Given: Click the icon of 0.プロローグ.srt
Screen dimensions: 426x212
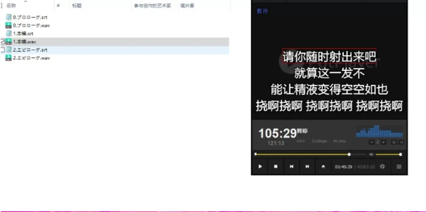Looking at the screenshot, I should (x=8, y=17).
